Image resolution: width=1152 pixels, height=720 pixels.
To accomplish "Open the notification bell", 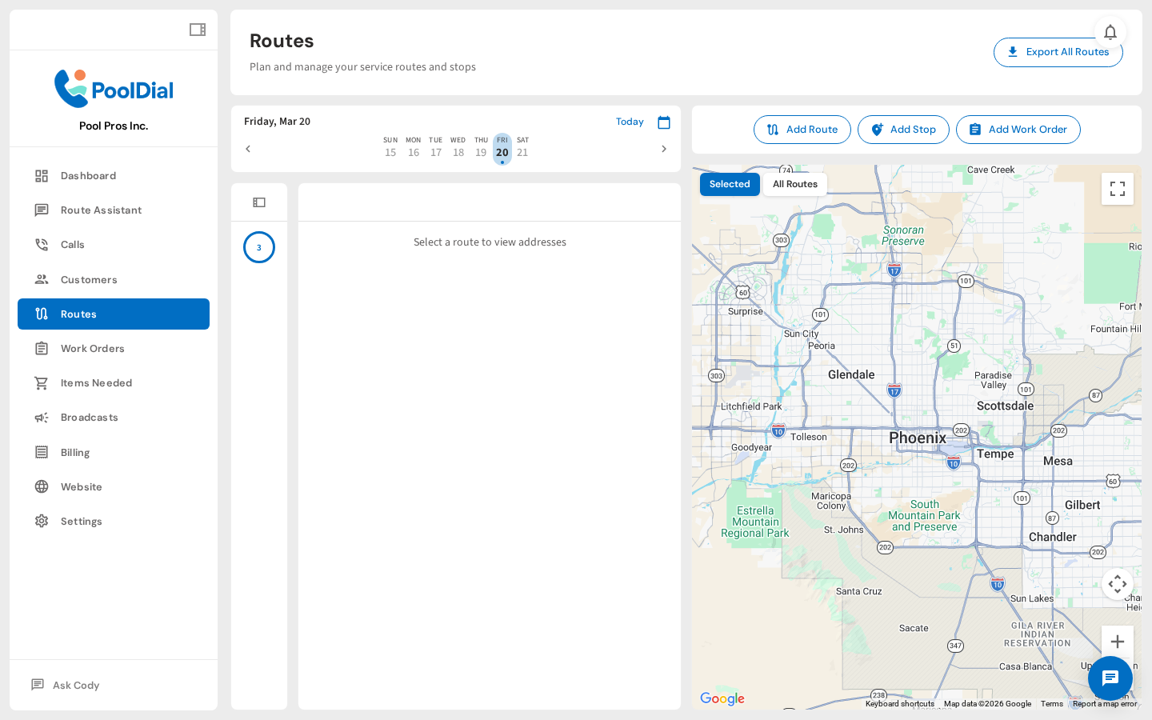I will click(1110, 32).
